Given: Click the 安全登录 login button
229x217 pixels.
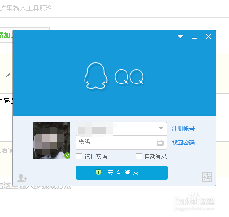Looking at the screenshot, I should point(122,173).
